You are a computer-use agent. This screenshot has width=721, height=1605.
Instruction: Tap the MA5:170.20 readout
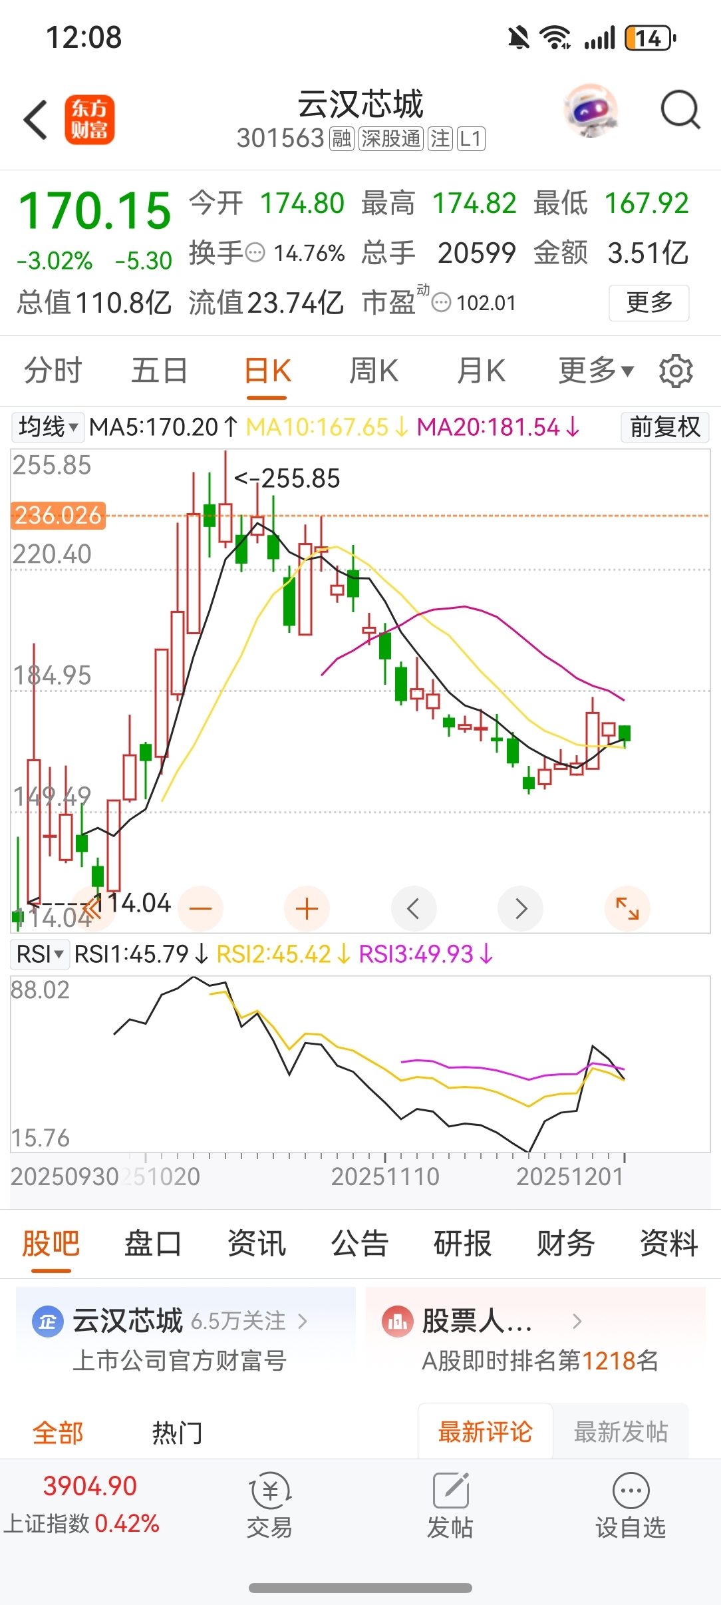coord(164,427)
